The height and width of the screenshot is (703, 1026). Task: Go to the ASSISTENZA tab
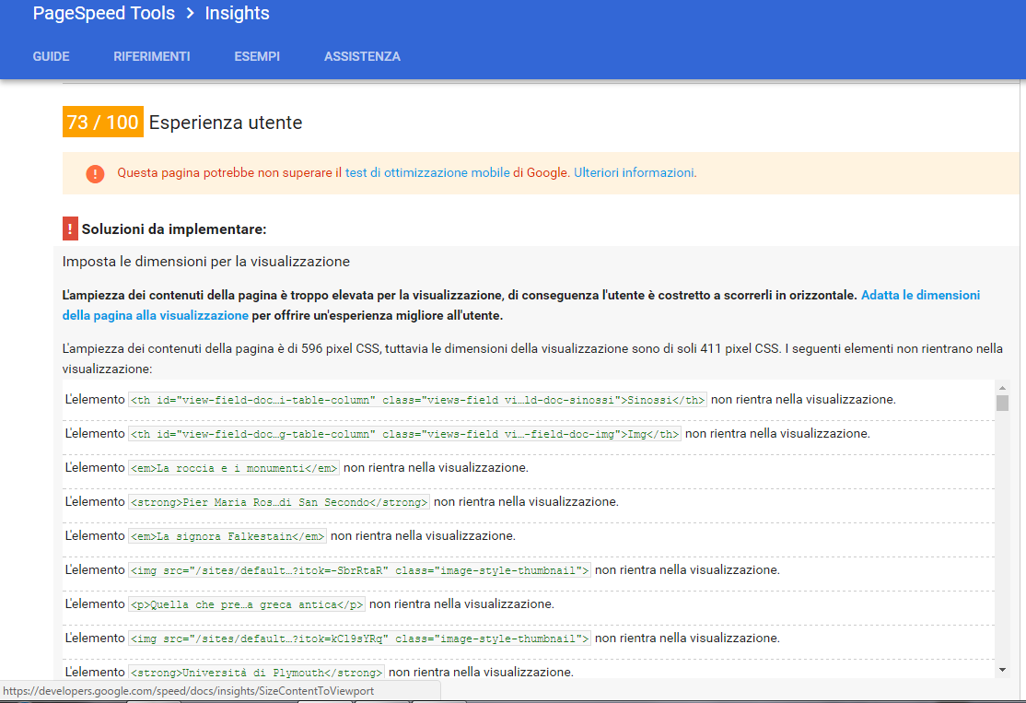coord(362,56)
